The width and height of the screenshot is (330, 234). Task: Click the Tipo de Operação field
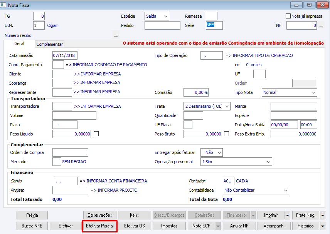point(211,55)
